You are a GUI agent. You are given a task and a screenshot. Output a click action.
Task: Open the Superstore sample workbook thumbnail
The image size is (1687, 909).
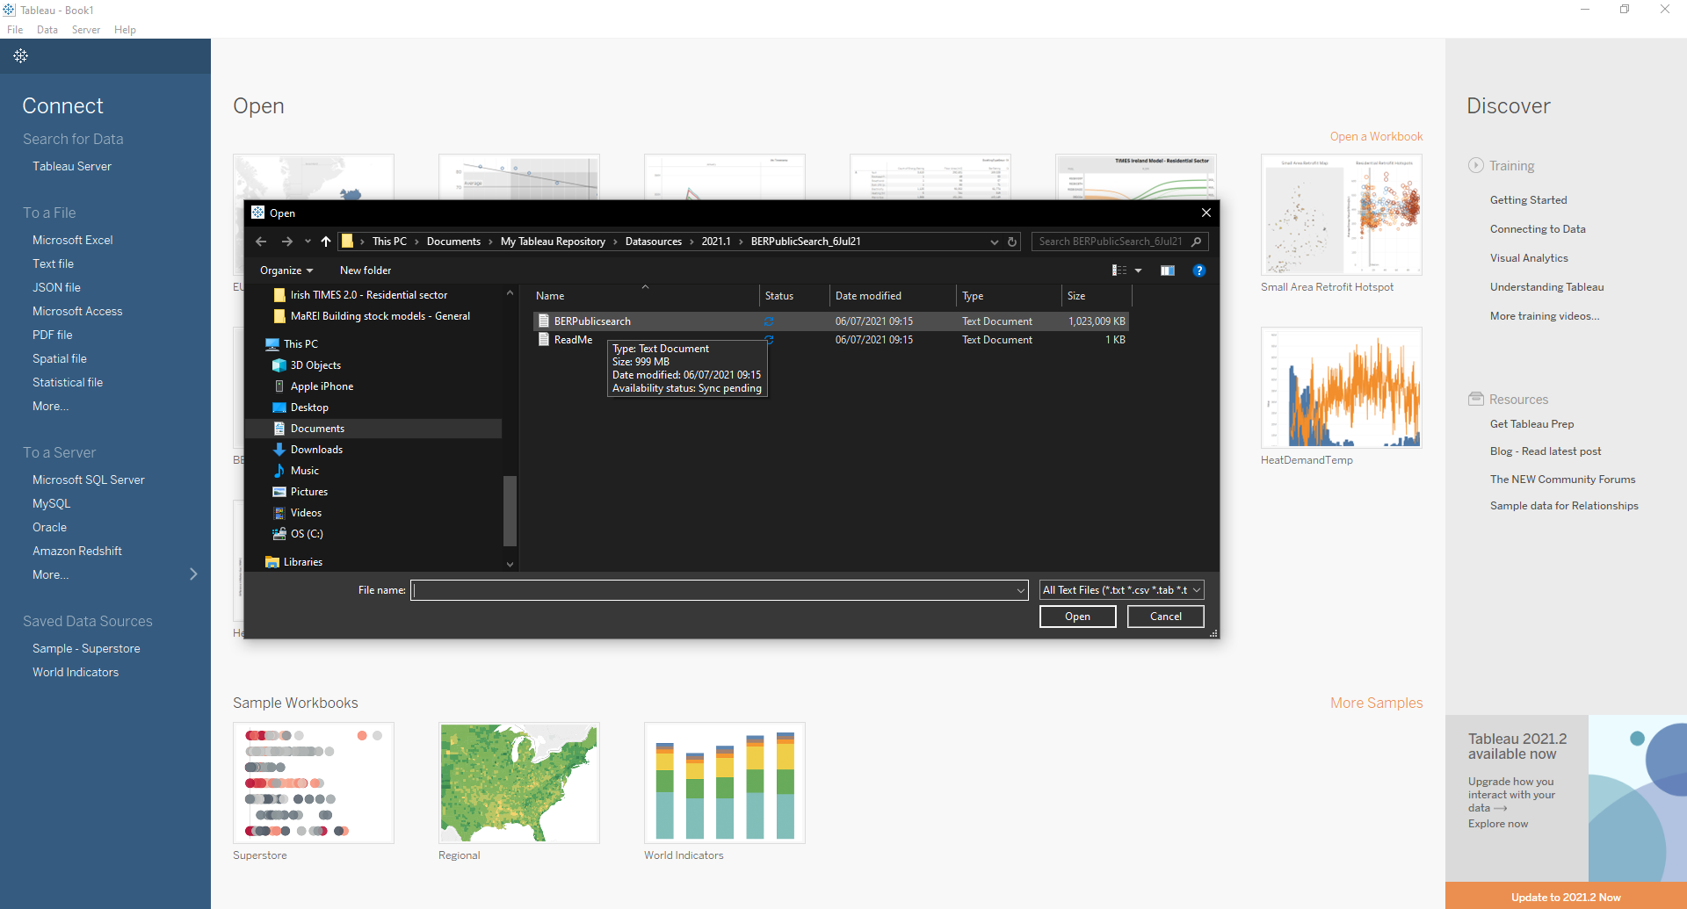coord(314,783)
